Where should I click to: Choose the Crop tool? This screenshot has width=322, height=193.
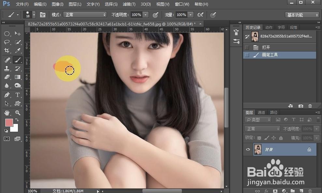(x=7, y=51)
